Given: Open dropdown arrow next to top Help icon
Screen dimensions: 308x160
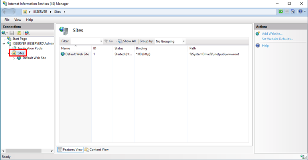Looking at the screenshot, I should [x=305, y=12].
